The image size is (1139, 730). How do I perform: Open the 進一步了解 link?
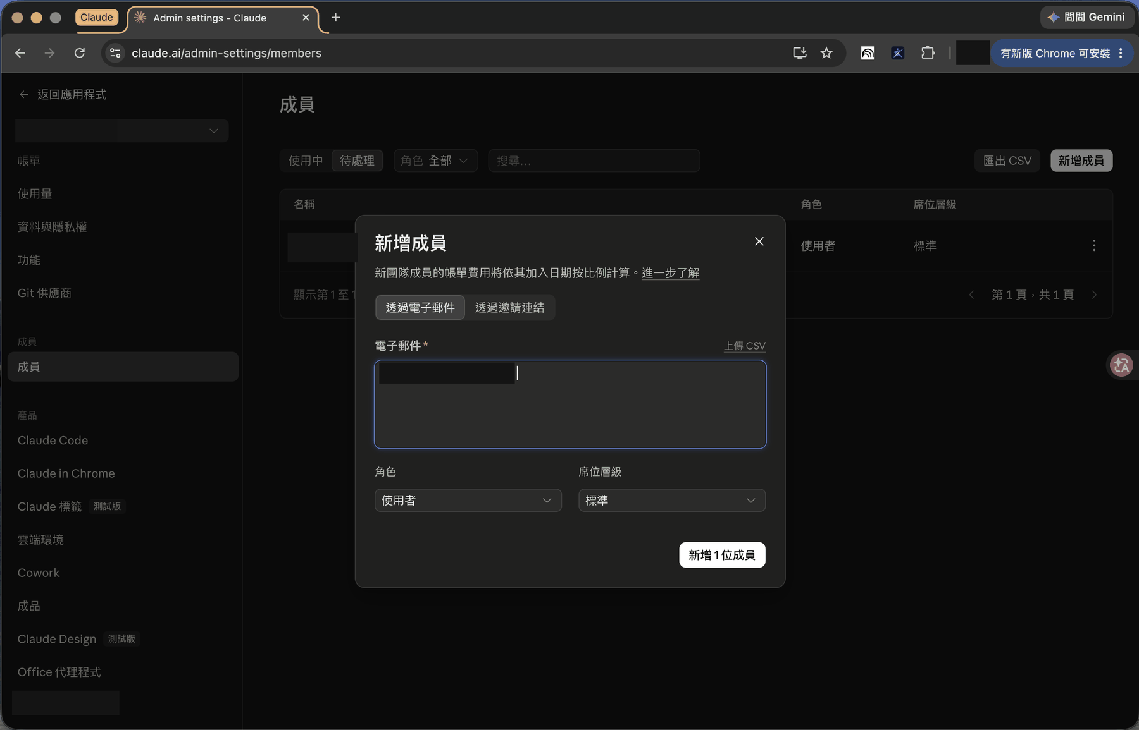coord(670,273)
